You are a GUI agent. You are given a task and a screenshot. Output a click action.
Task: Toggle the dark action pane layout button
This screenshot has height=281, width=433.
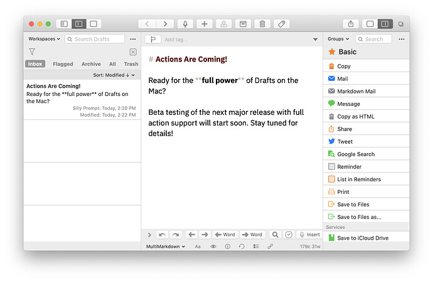click(x=385, y=24)
